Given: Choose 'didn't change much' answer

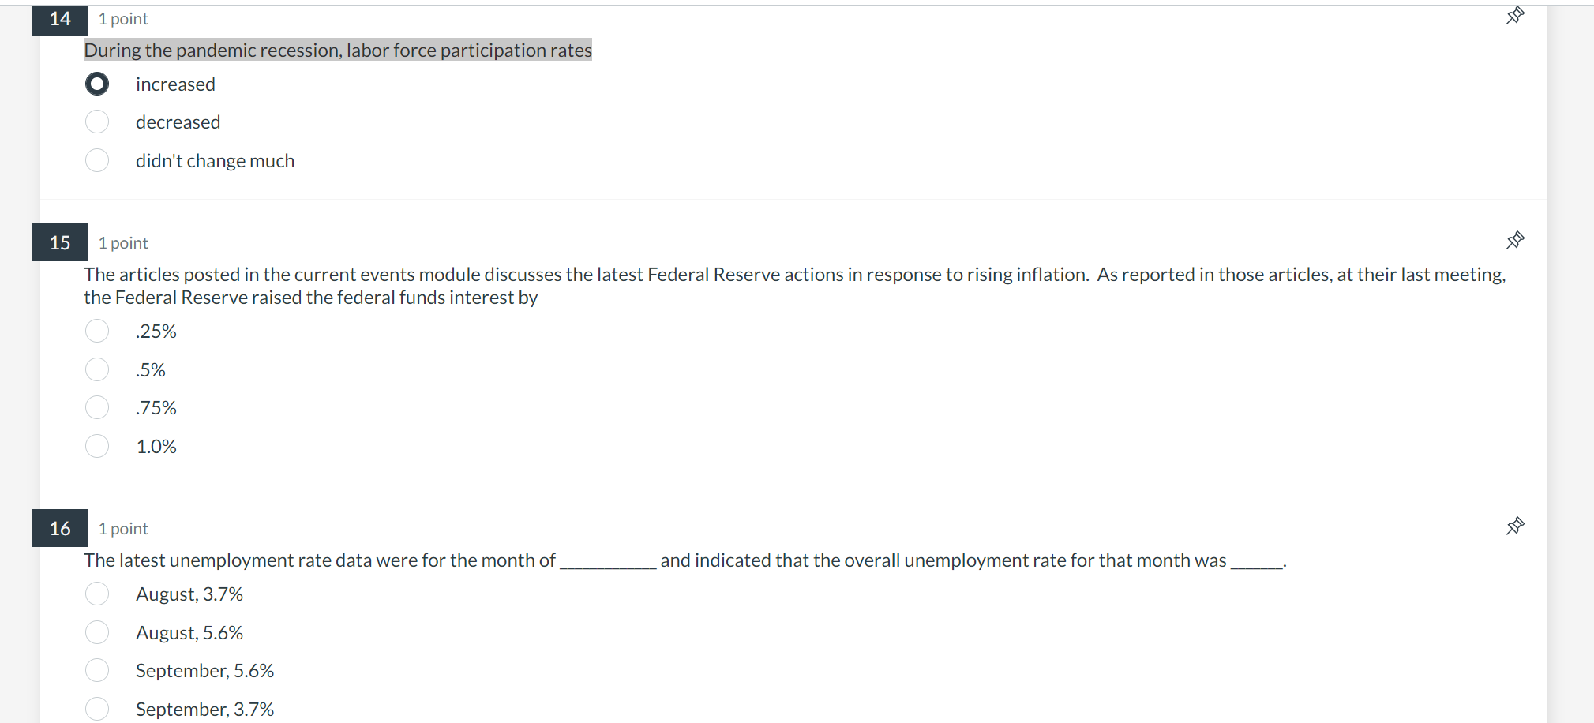Looking at the screenshot, I should [x=96, y=160].
